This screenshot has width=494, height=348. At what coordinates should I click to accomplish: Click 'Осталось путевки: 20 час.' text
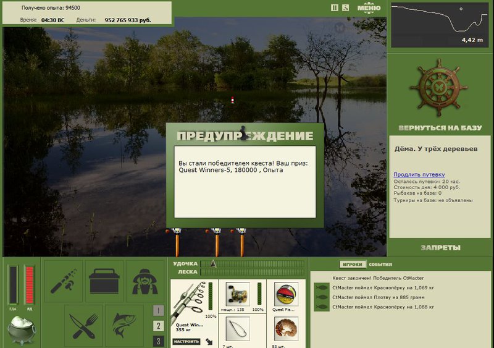click(x=427, y=181)
